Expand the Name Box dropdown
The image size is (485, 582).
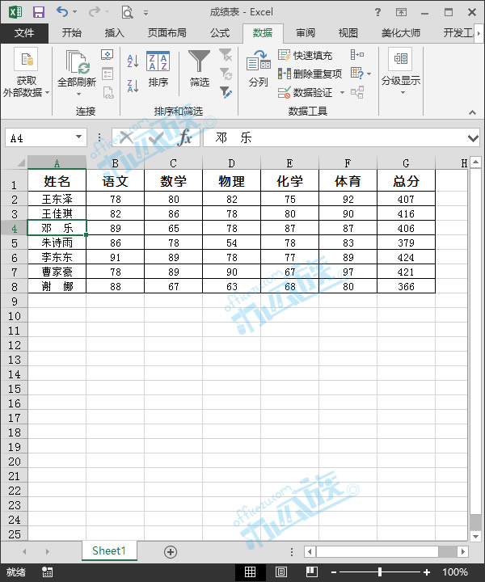coord(78,137)
